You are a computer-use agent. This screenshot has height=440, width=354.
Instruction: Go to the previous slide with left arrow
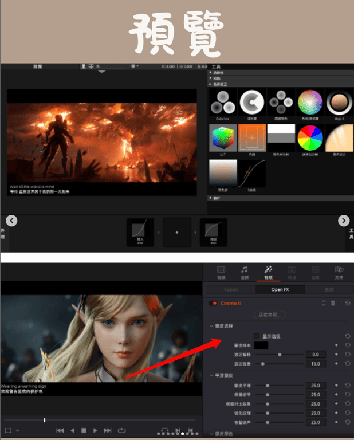coord(11,221)
